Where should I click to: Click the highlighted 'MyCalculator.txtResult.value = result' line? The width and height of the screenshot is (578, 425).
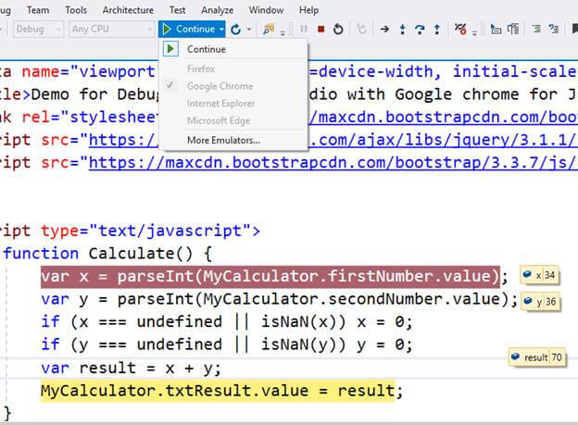tap(218, 391)
